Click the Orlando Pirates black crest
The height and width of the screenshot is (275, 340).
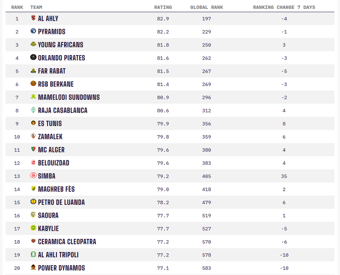(33, 57)
